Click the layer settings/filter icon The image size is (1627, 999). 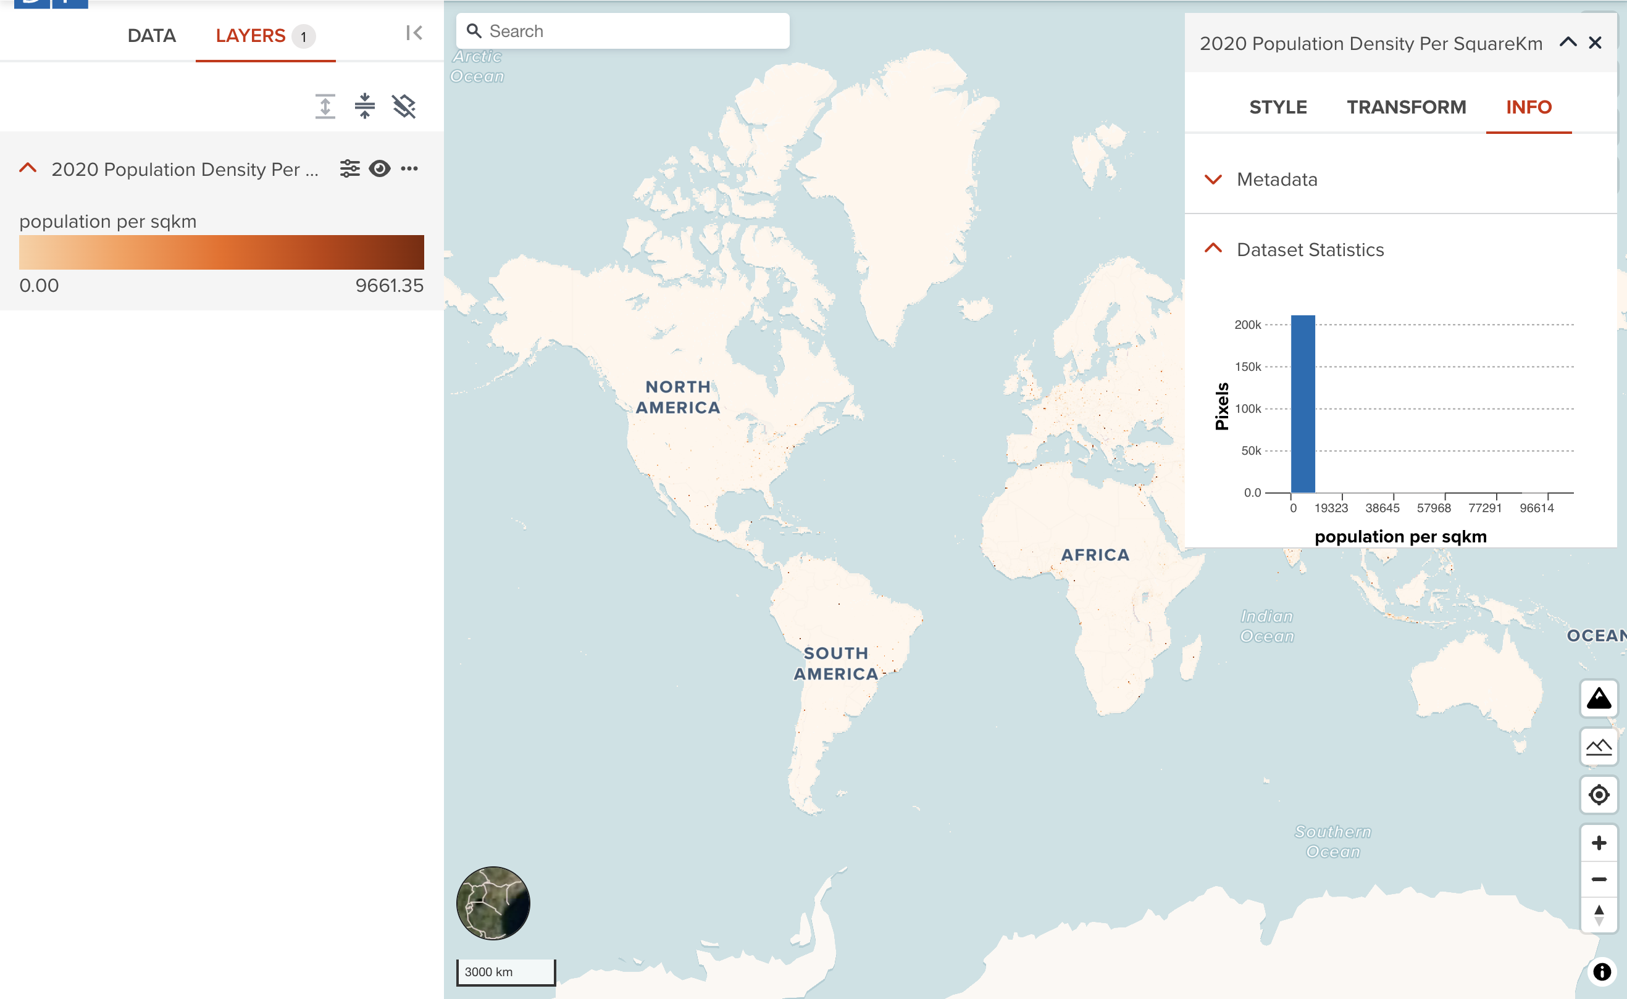coord(350,170)
